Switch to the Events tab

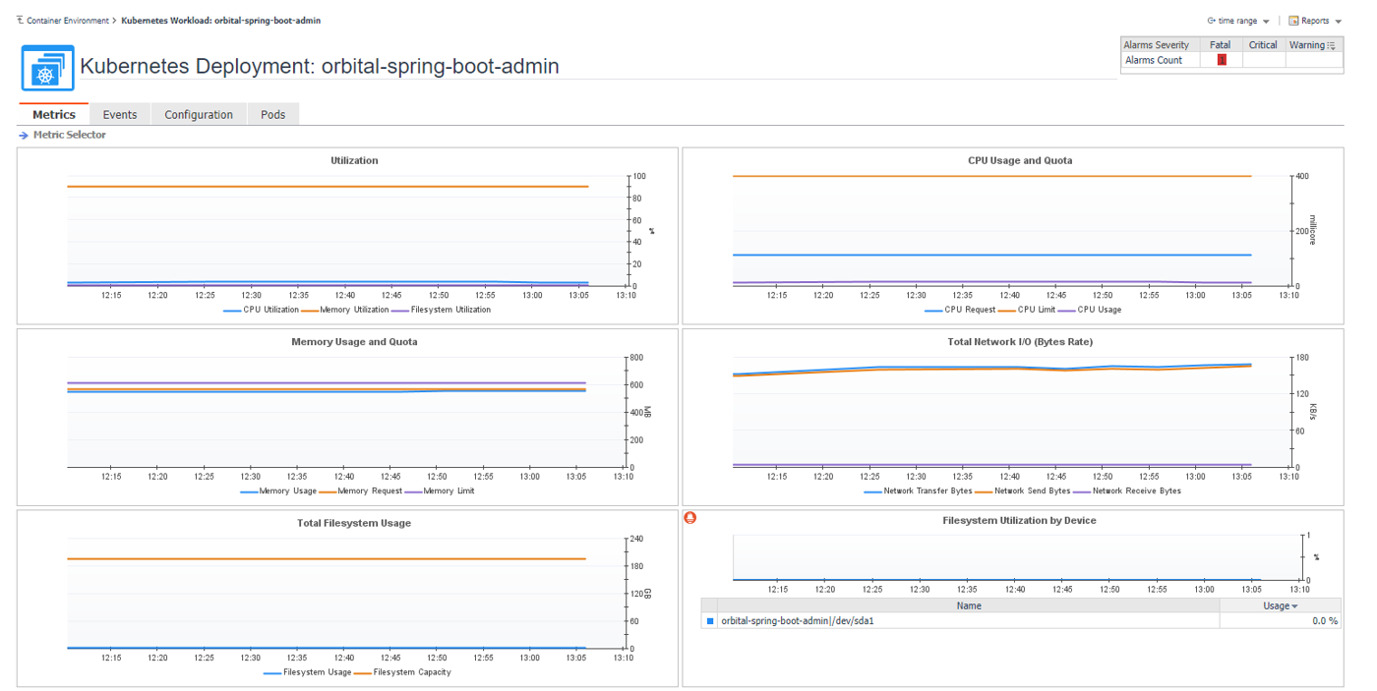(x=120, y=114)
